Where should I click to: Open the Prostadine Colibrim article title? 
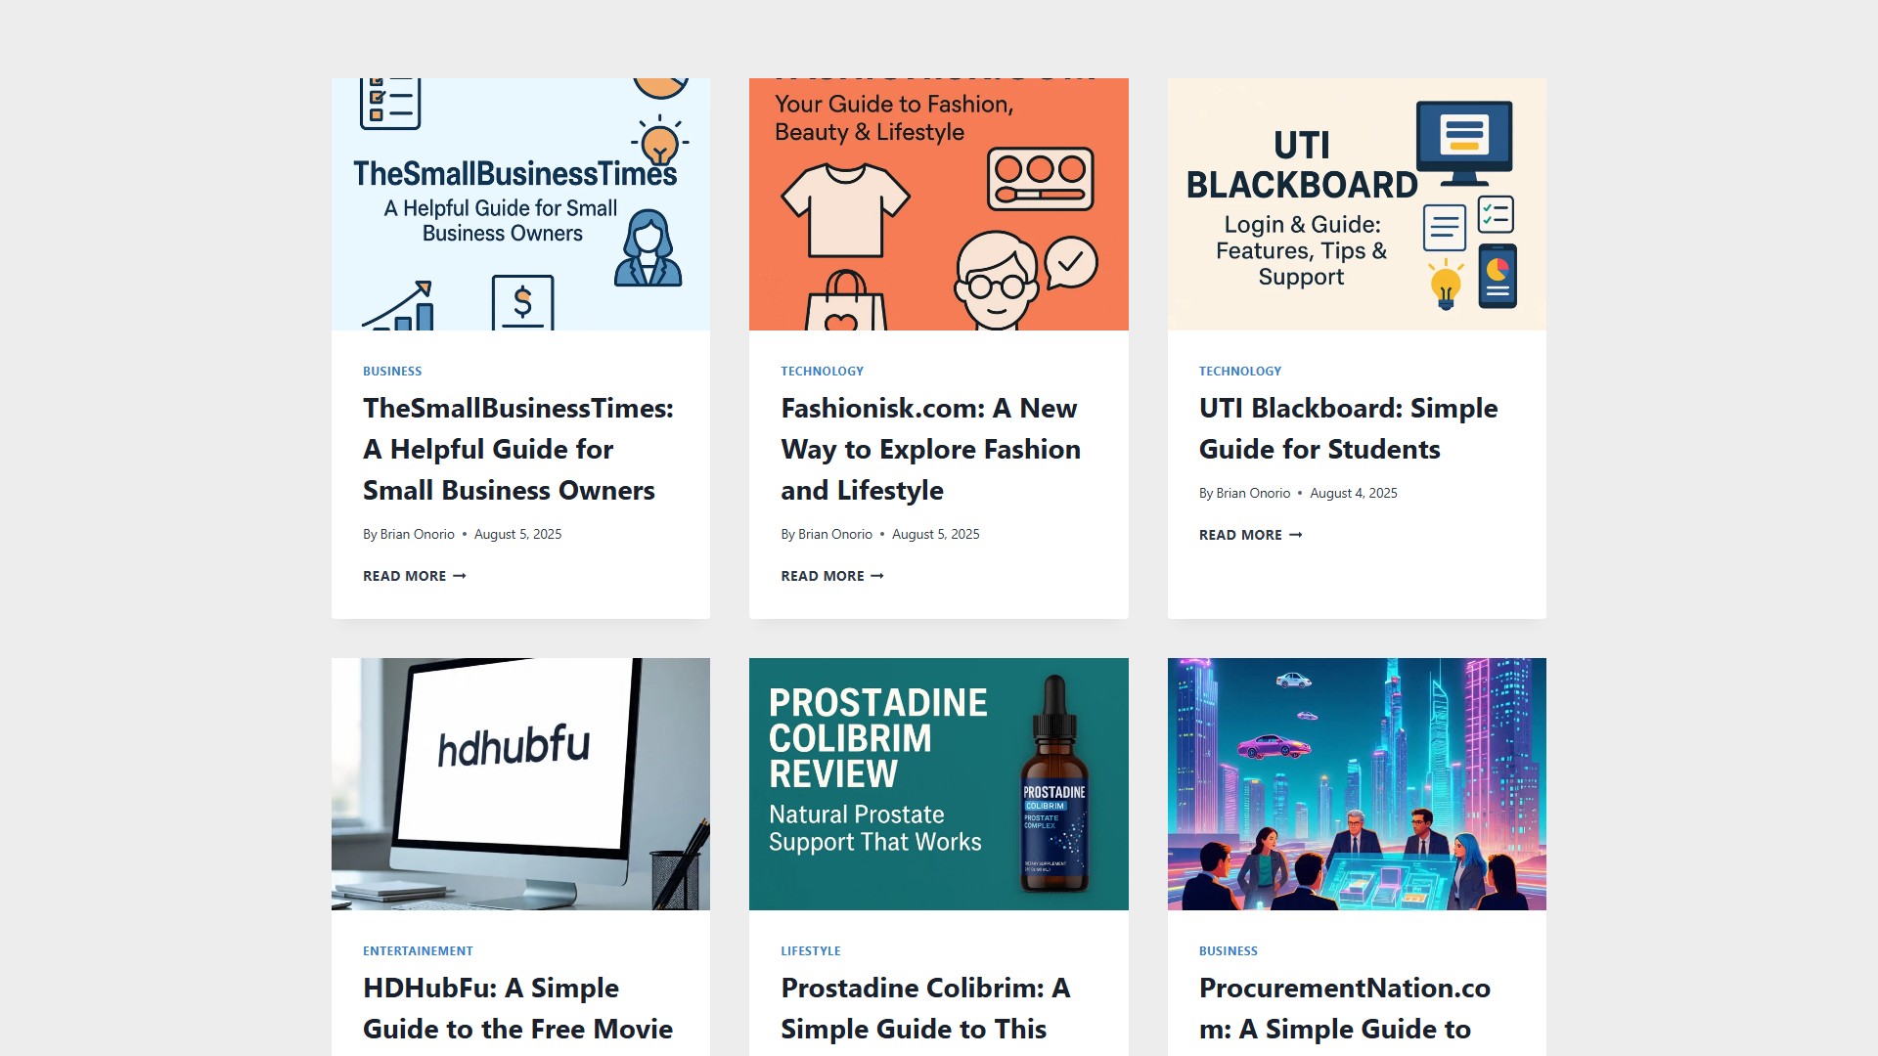[925, 1009]
